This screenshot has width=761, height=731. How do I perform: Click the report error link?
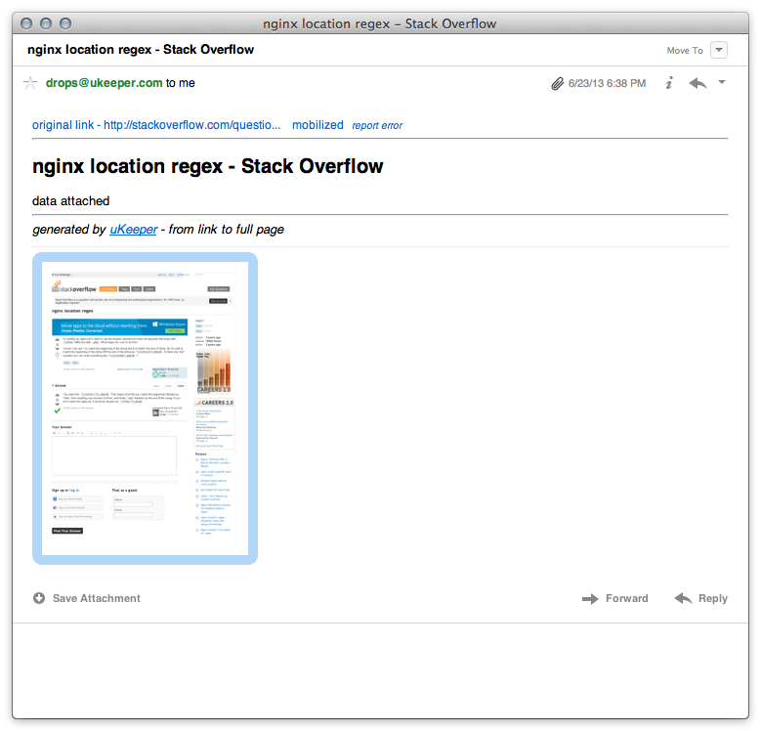[x=377, y=126]
